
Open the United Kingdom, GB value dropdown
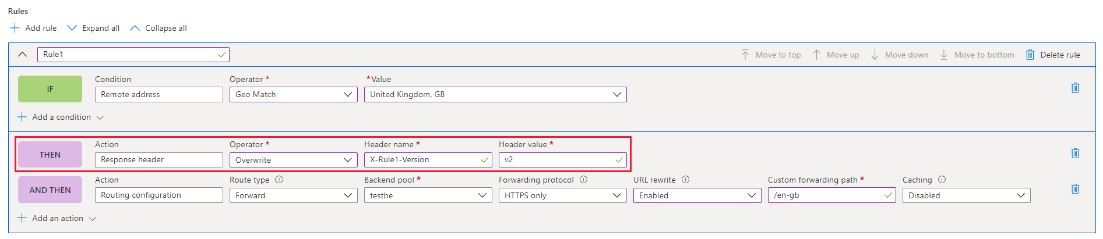pos(495,94)
